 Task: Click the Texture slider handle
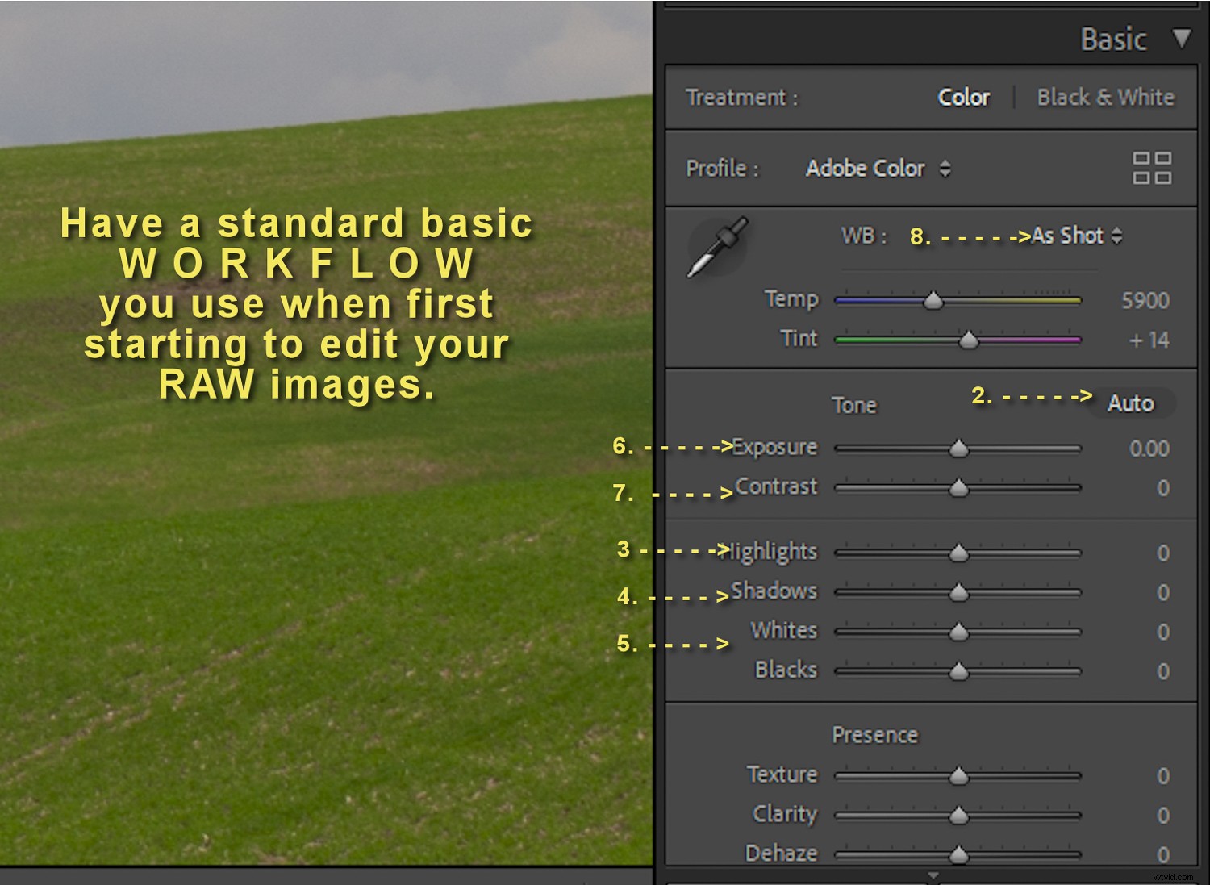(958, 775)
